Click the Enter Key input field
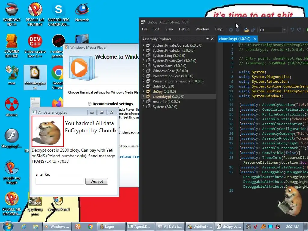Viewport: 308px width, 231px height. pos(60,181)
